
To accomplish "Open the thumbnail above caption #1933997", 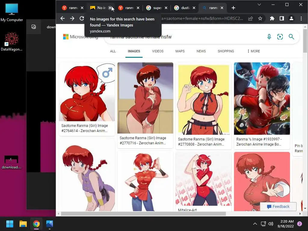I will tap(262, 99).
